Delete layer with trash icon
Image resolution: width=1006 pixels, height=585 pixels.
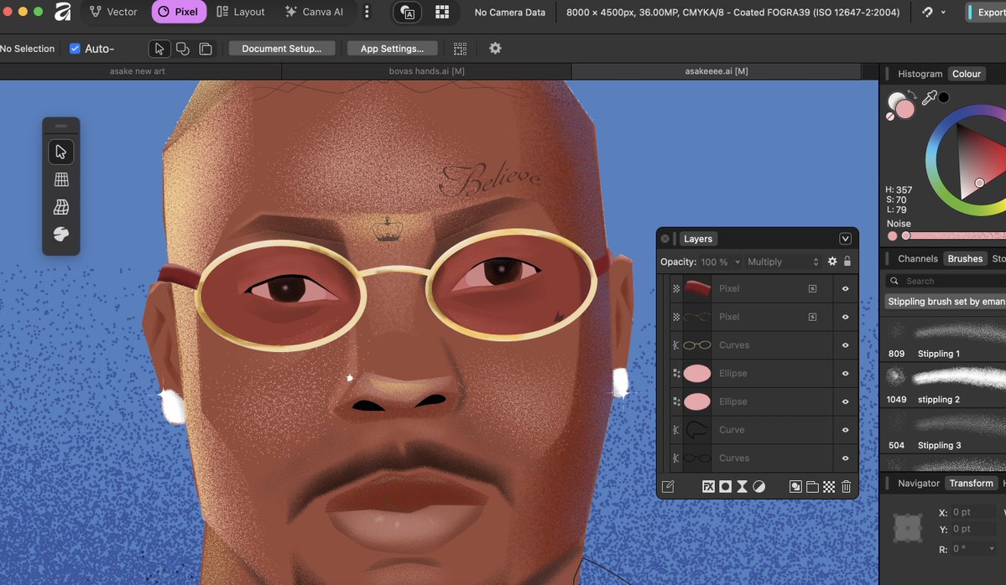click(x=847, y=487)
